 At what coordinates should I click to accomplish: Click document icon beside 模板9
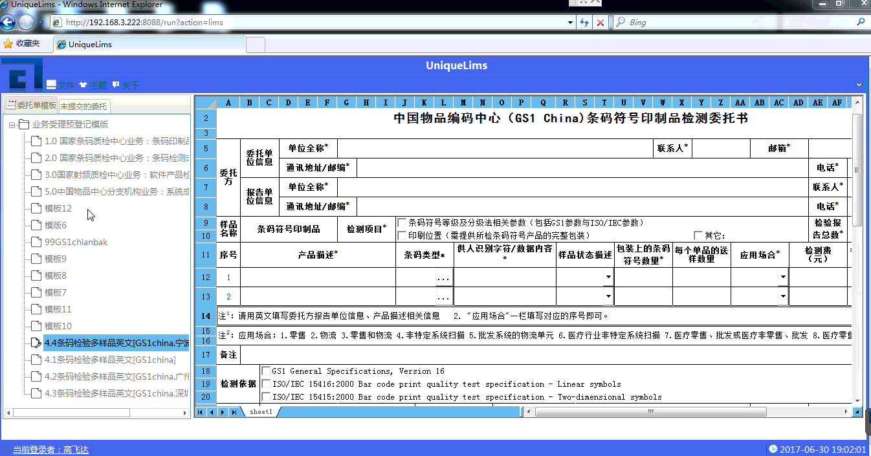pyautogui.click(x=36, y=259)
